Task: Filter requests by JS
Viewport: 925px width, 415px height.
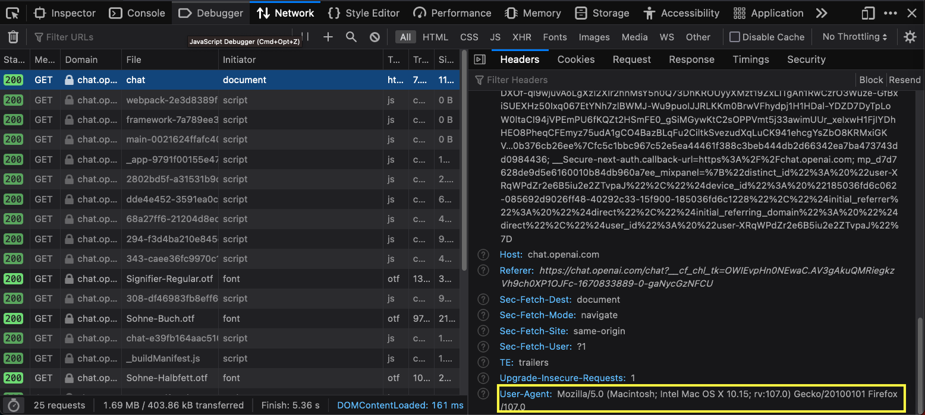Action: point(495,37)
